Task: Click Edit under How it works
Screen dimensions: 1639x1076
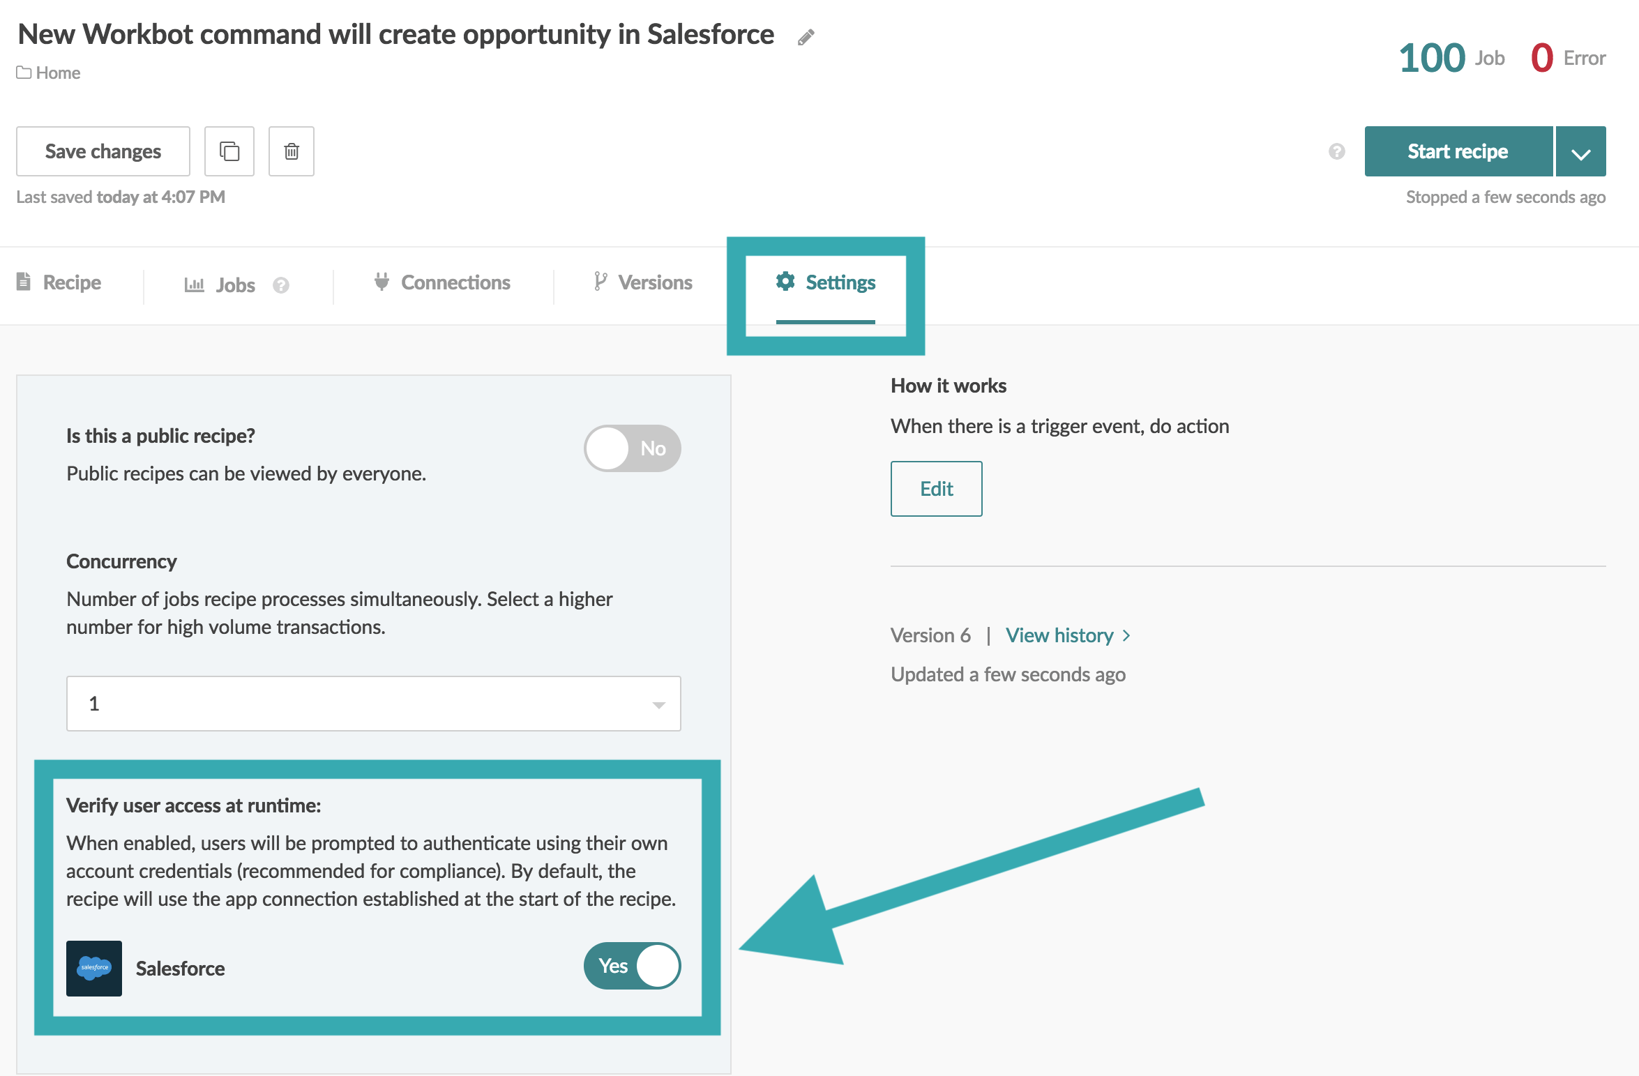Action: click(x=937, y=489)
